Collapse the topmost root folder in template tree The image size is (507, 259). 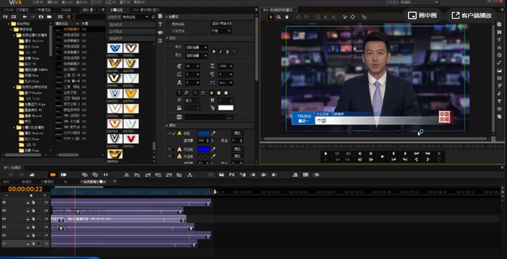[x=7, y=23]
